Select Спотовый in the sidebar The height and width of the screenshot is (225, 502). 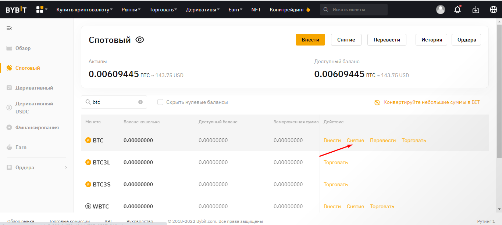(28, 68)
